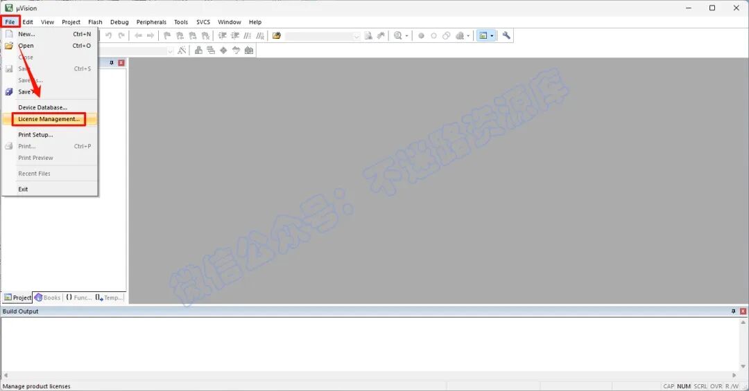Open dropdown arrow of Window view button
The width and height of the screenshot is (749, 391).
tap(492, 36)
